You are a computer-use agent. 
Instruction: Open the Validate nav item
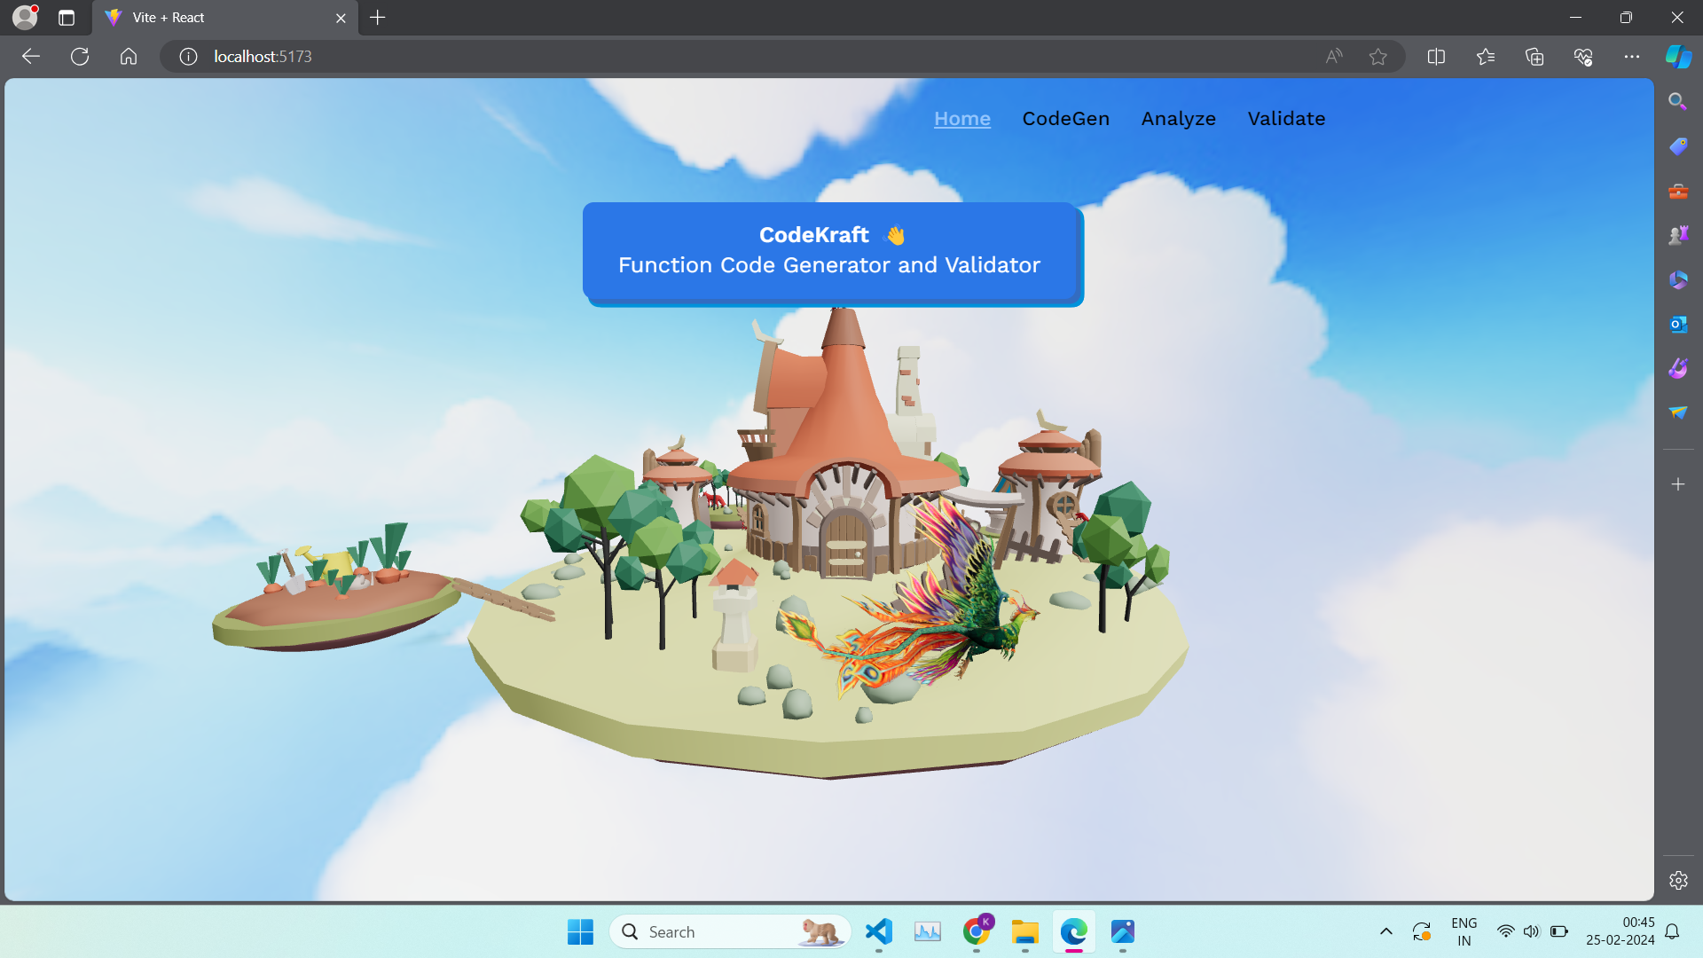1286,119
